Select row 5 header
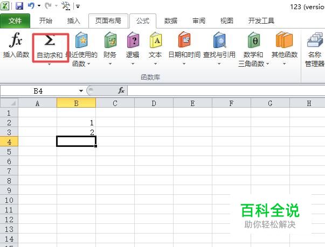Image resolution: width=325 pixels, height=247 pixels. [9, 151]
